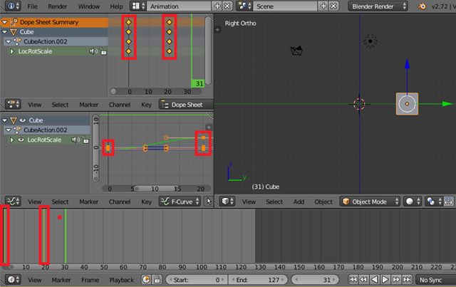Image resolution: width=456 pixels, height=287 pixels.
Task: Open the Channel menu in Dope Sheet header
Action: [x=120, y=105]
